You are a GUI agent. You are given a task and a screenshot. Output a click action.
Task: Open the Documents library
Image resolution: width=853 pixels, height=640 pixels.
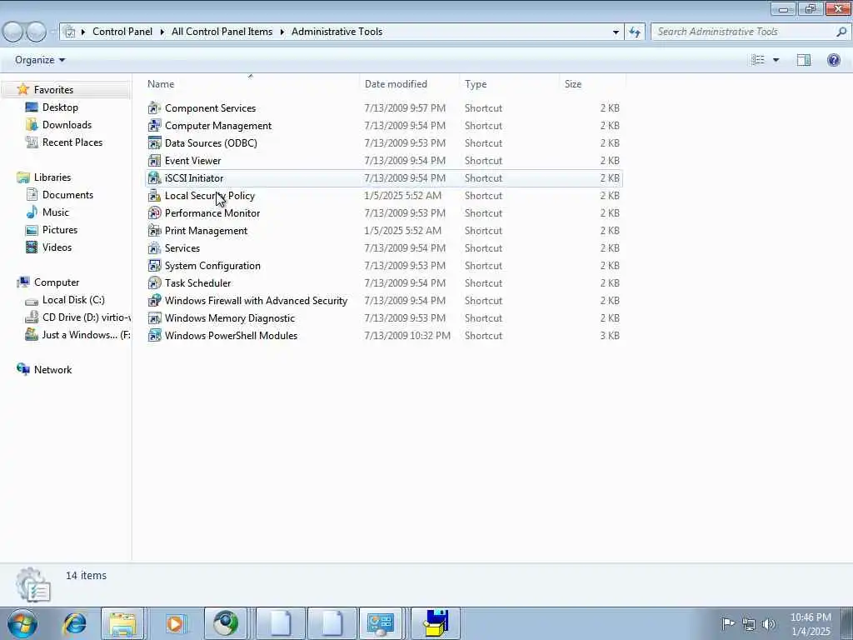coord(67,195)
